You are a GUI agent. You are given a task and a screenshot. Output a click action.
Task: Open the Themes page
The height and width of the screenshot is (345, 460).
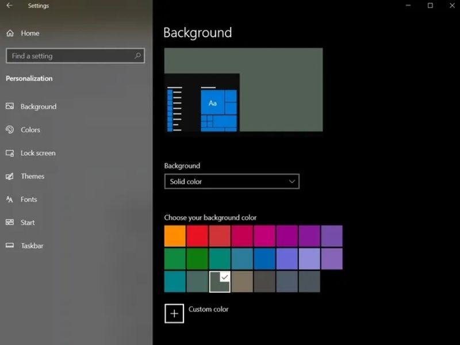click(x=33, y=176)
